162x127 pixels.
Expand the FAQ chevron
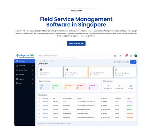point(33,83)
